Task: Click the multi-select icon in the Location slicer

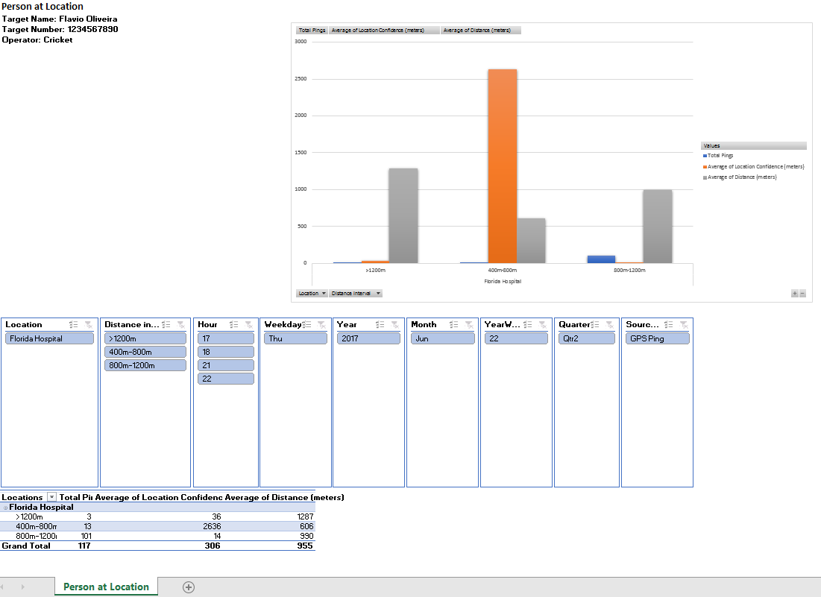Action: pos(74,325)
